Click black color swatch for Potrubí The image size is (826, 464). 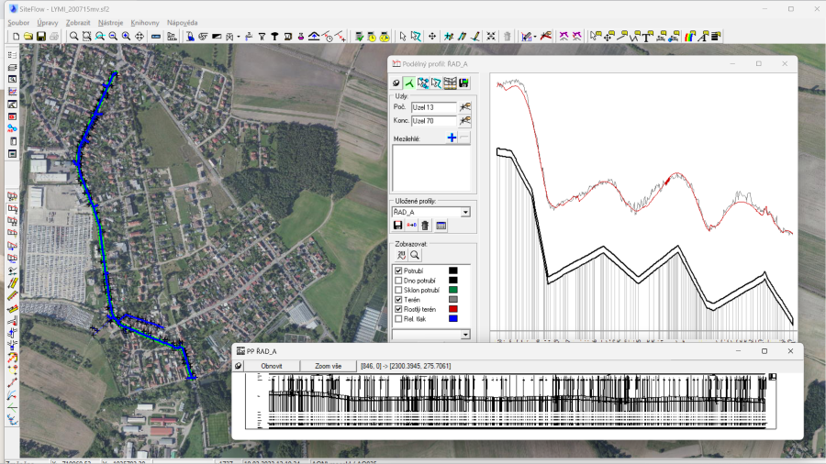[x=453, y=271]
